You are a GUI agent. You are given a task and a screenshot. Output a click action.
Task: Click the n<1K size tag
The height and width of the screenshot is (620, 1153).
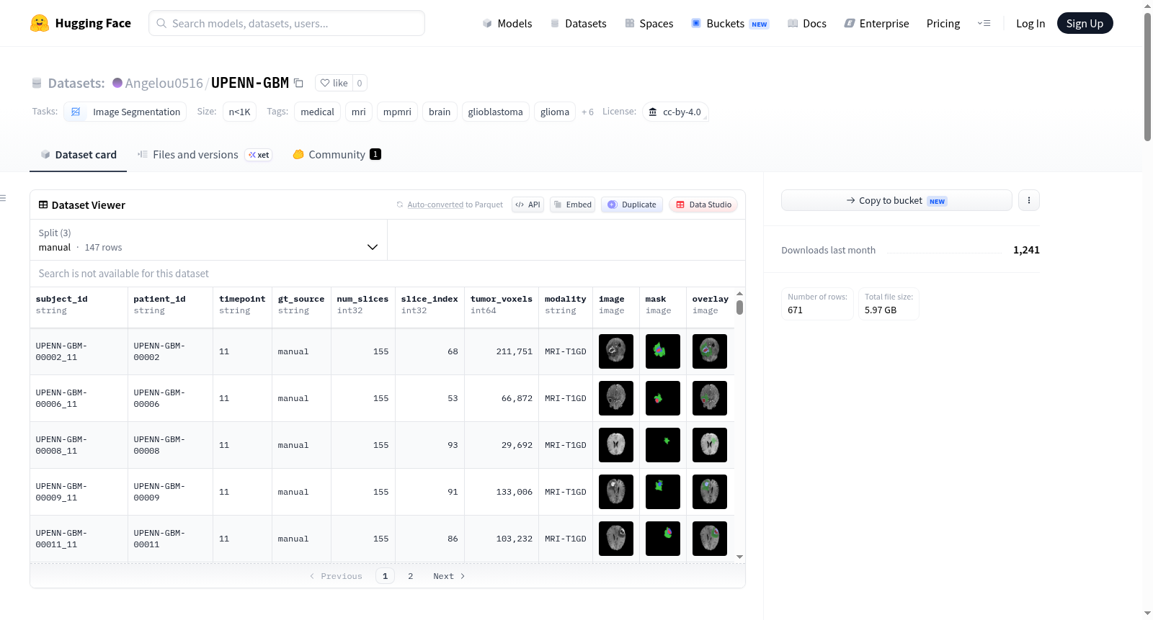(239, 112)
